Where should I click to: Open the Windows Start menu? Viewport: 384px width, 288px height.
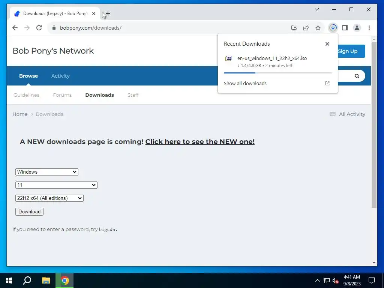[x=9, y=280]
